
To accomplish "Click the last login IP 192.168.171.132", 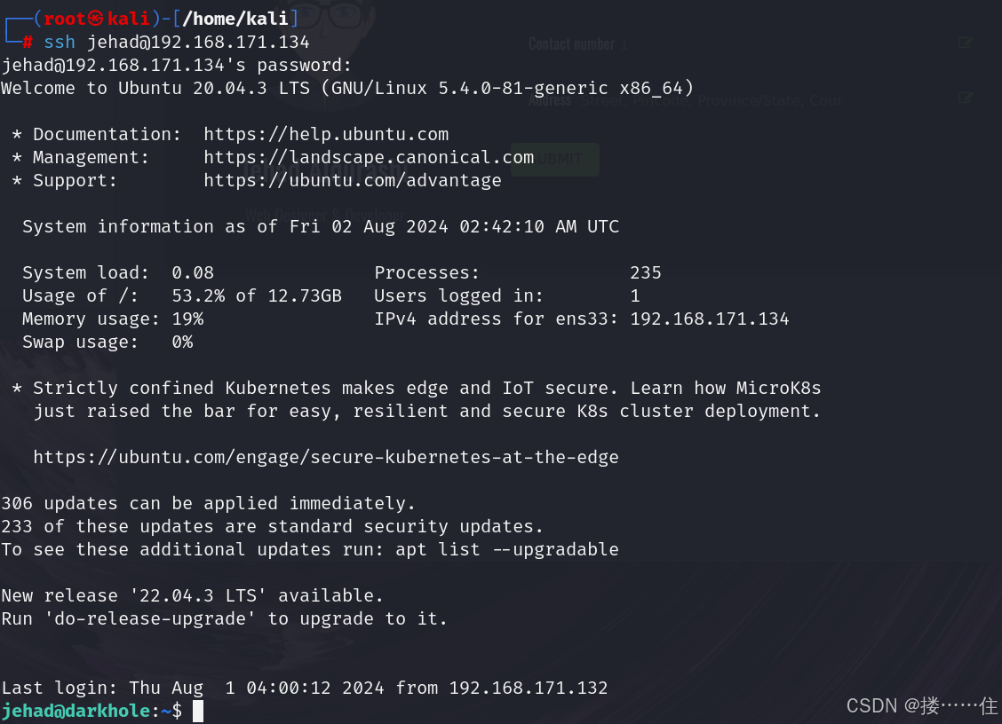I will coord(529,688).
